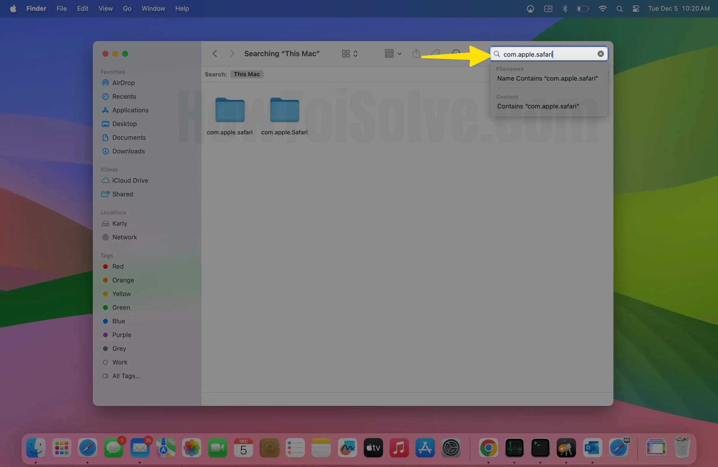The image size is (718, 467).
Task: Open the group-by options dropdown
Action: (x=393, y=54)
